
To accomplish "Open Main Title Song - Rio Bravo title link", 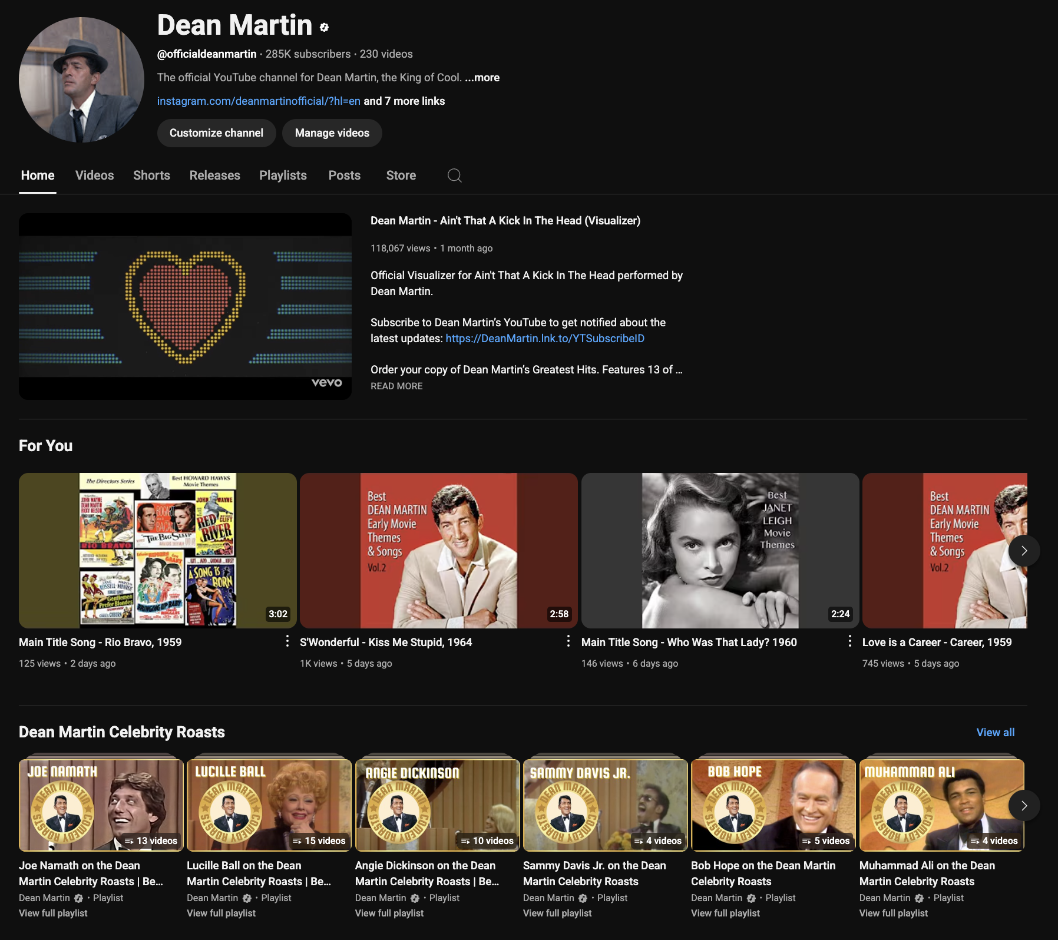I will pyautogui.click(x=100, y=642).
